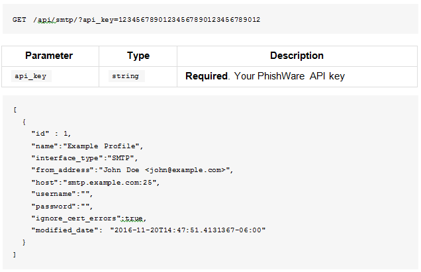Select the Type column header
The width and height of the screenshot is (421, 272).
point(138,56)
